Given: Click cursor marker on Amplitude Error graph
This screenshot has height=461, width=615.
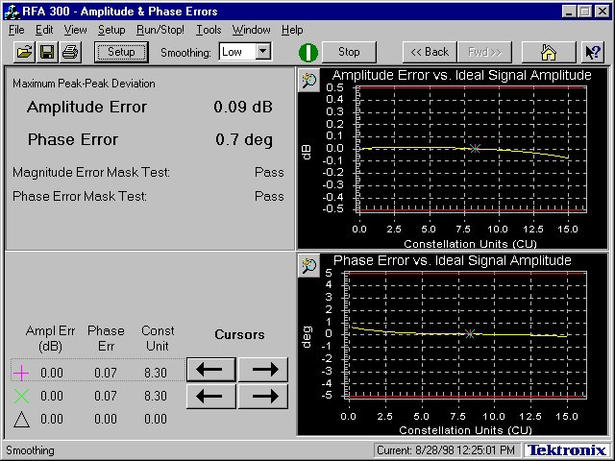Looking at the screenshot, I should click(x=475, y=149).
